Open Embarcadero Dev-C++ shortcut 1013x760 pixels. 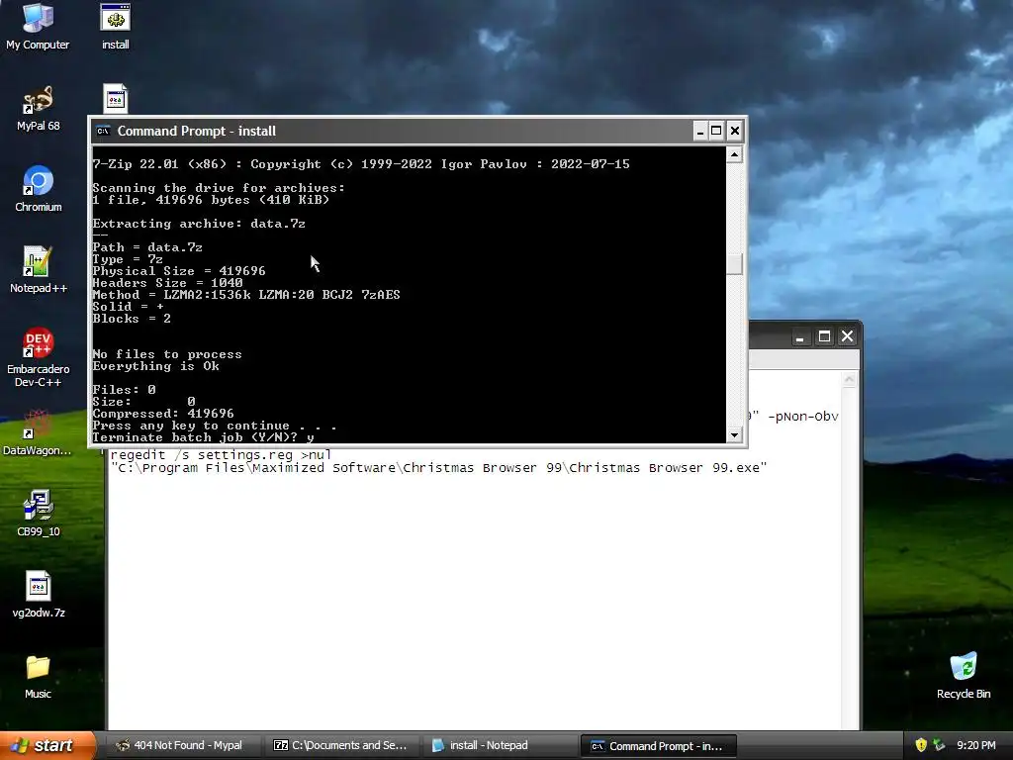[x=38, y=356]
